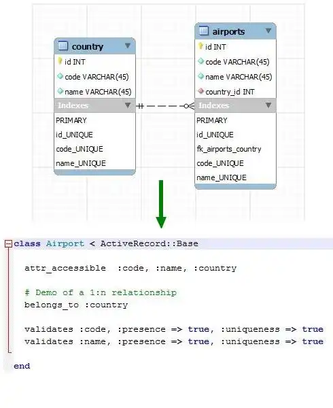Click the country Indexes header label
The image size is (333, 408).
pyautogui.click(x=73, y=105)
